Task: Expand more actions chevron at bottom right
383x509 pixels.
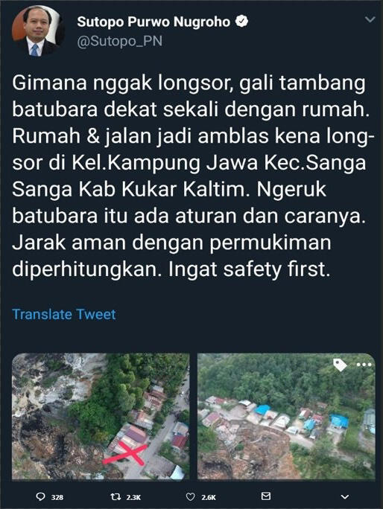Action: [345, 496]
